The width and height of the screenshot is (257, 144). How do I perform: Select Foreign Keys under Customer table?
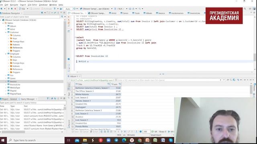point(18,42)
